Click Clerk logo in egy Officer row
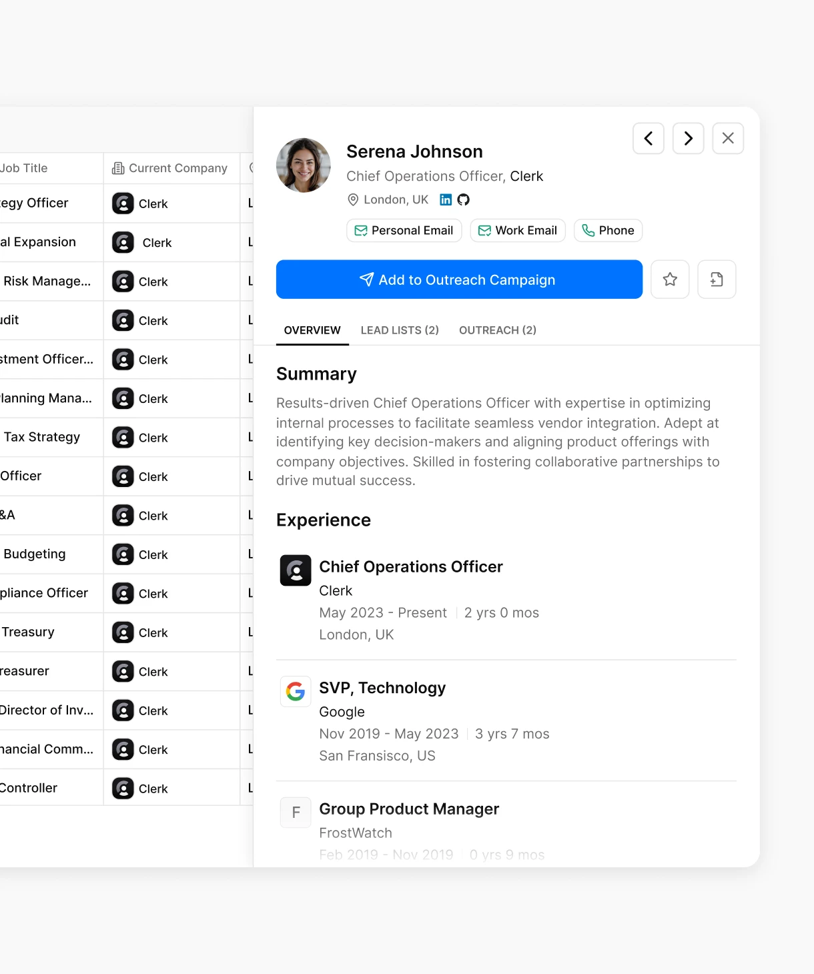Image resolution: width=814 pixels, height=974 pixels. pyautogui.click(x=123, y=203)
